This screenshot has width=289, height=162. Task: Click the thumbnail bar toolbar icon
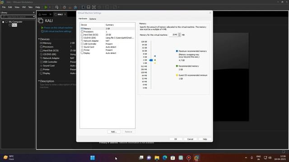pos(89,7)
